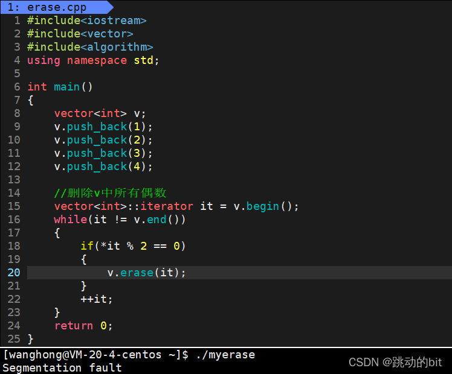The width and height of the screenshot is (452, 374).
Task: Click closing brace on line 21
Action: [83, 287]
